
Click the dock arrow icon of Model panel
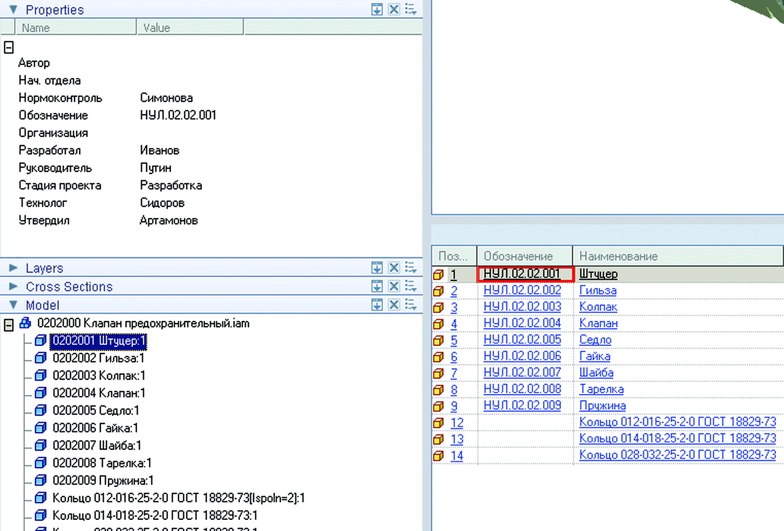click(377, 305)
